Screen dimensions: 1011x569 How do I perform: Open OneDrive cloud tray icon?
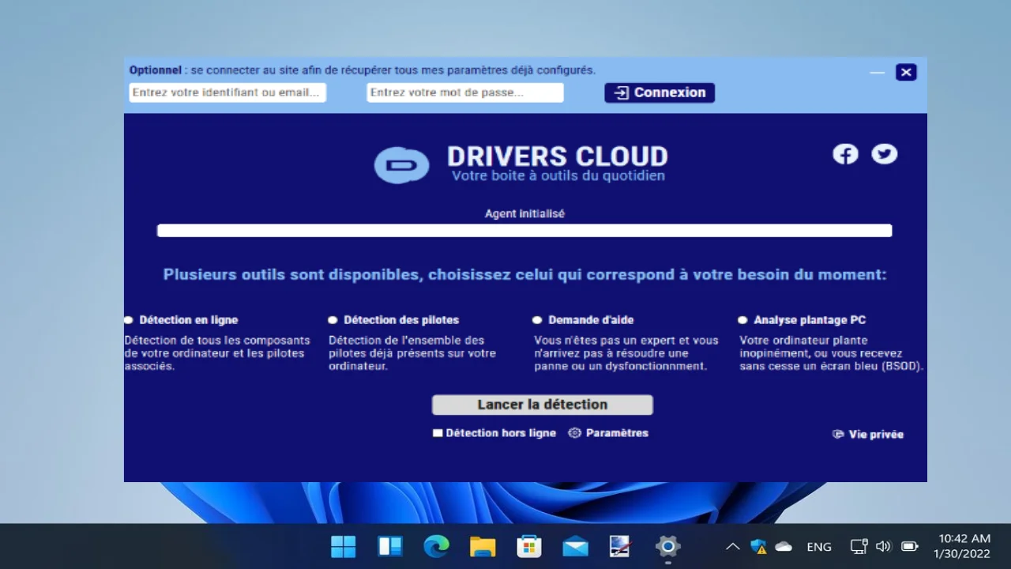pyautogui.click(x=784, y=546)
